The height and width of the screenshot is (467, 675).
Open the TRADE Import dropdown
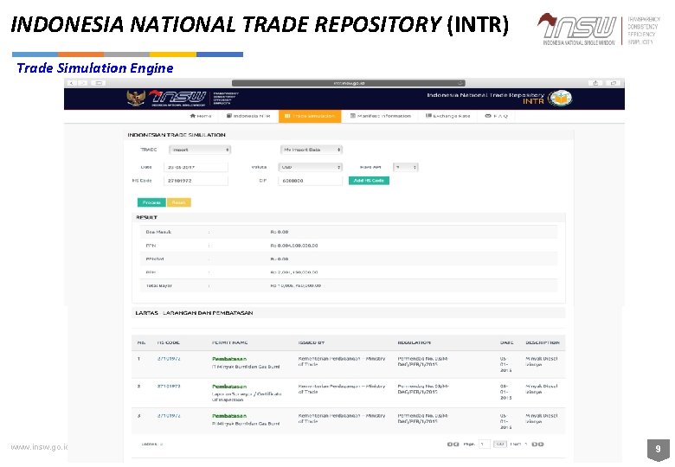coord(200,150)
